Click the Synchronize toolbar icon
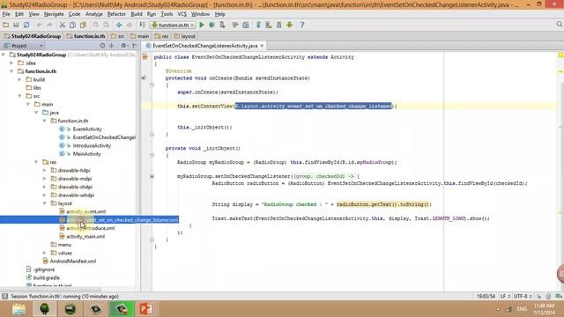 pos(26,25)
